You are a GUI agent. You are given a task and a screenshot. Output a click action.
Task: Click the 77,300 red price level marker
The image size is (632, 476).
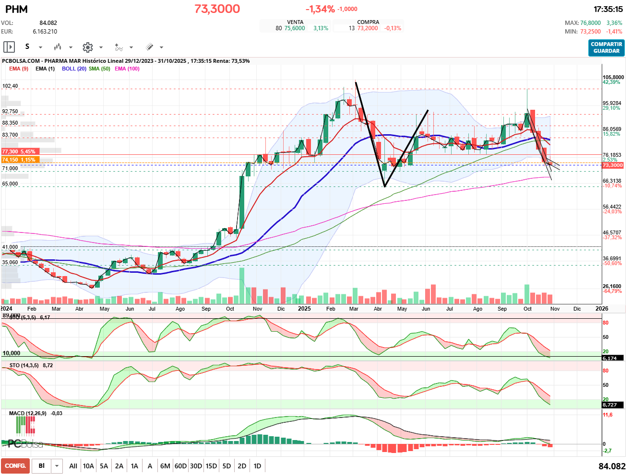point(19,151)
